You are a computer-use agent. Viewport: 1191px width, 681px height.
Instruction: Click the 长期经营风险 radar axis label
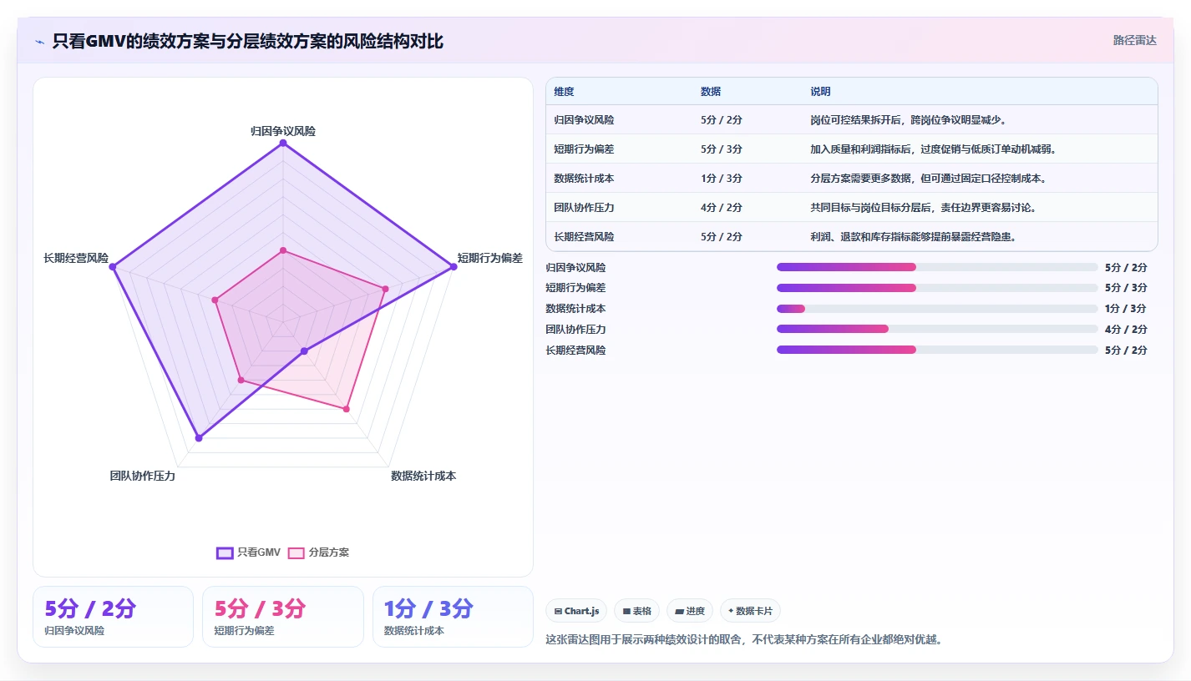[x=76, y=258]
